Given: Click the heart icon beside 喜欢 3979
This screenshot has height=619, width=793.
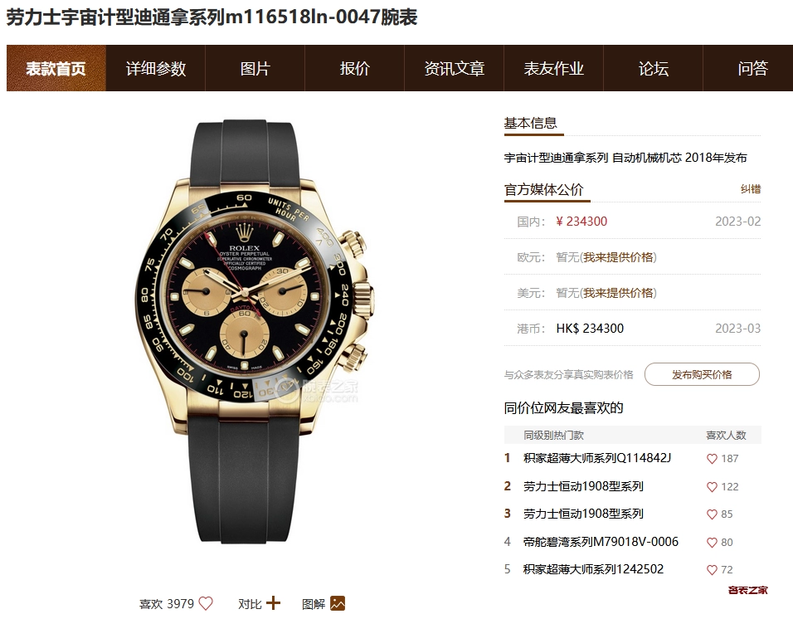Looking at the screenshot, I should point(206,603).
